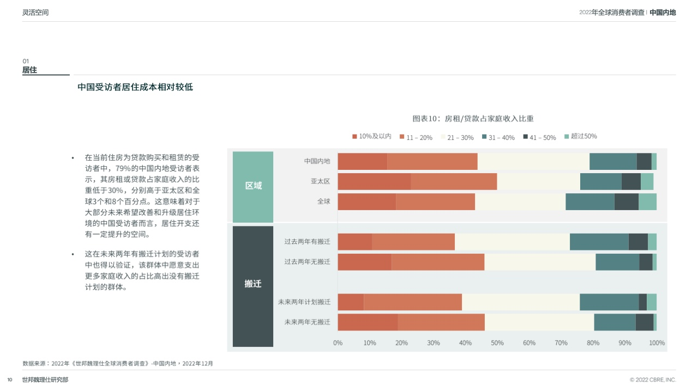Select the 搬迁 category block
Viewport: 698px width, 392px height.
(x=253, y=286)
